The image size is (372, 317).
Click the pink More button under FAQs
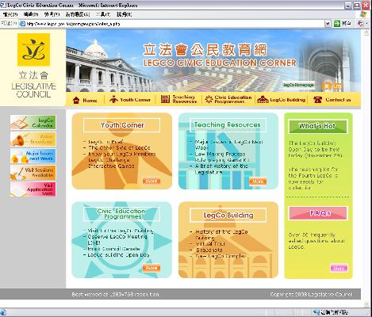339,268
